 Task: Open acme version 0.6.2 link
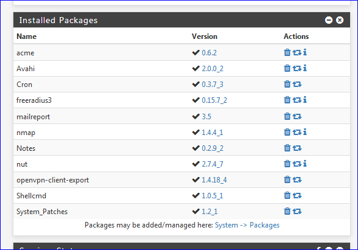[209, 53]
